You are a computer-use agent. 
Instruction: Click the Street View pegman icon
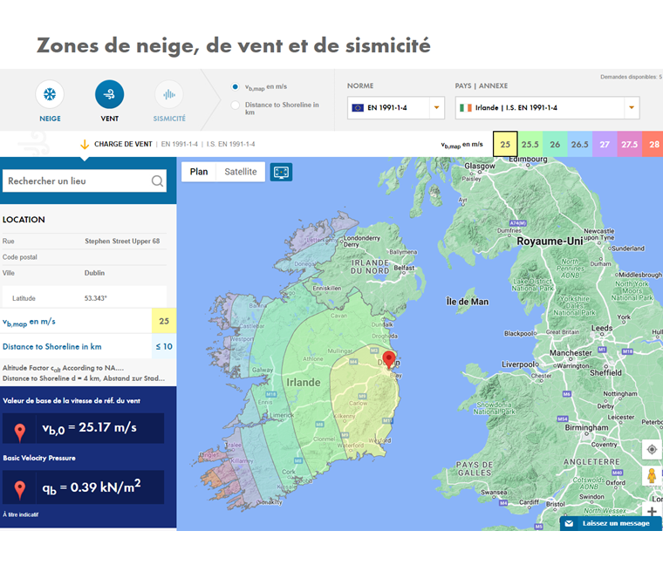tap(652, 475)
